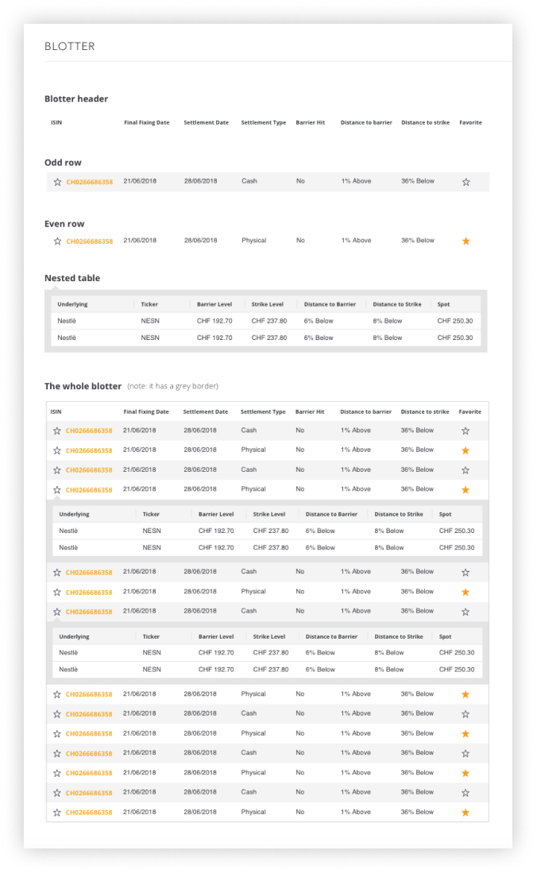Click the orange Favorite star in Even row example
This screenshot has width=537, height=873.
(466, 241)
